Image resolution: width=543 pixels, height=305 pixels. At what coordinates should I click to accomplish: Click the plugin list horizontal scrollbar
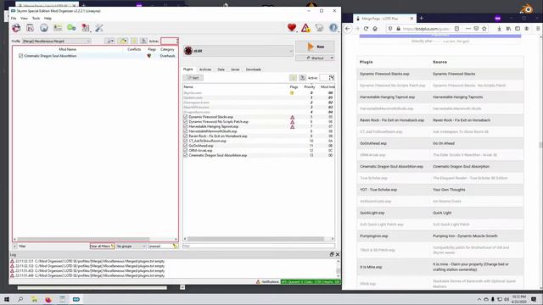click(255, 239)
